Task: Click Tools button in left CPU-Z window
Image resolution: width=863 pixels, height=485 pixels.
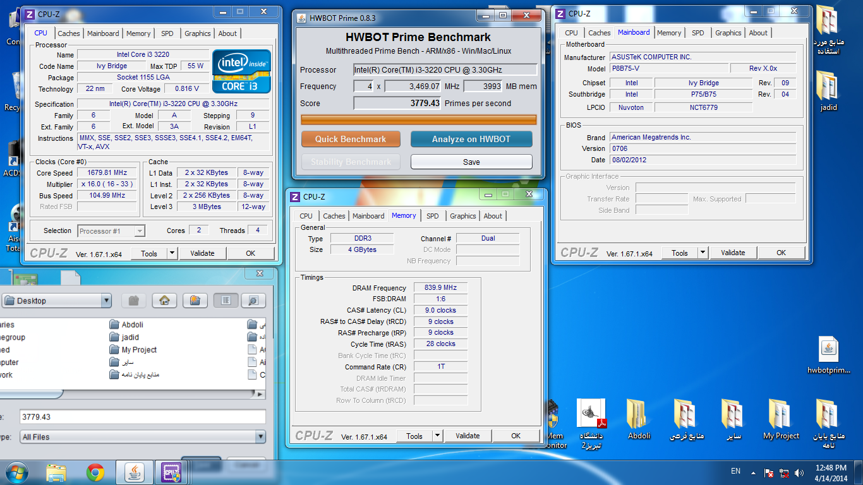Action: point(149,253)
